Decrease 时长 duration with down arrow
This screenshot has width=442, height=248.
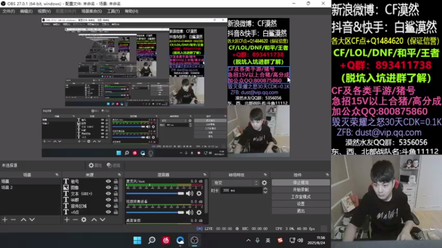pyautogui.click(x=265, y=192)
